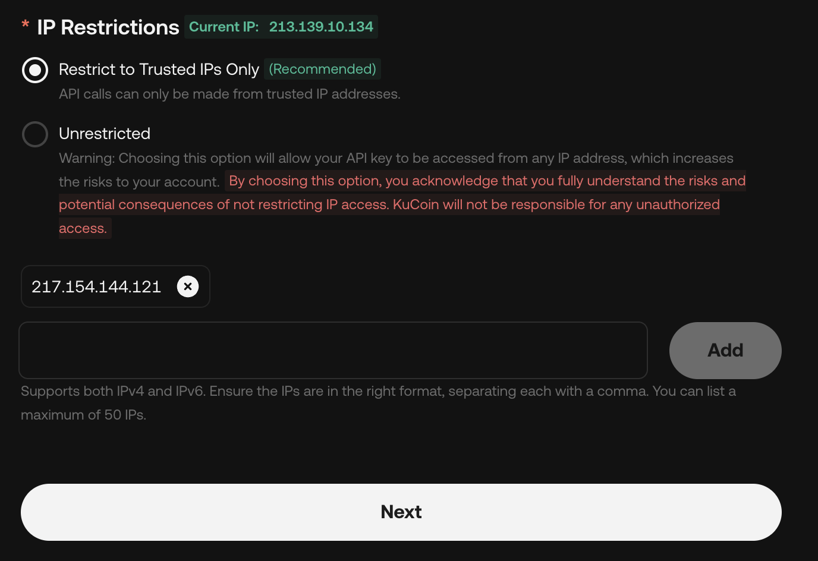Screen dimensions: 818x561
Task: Click the Current IP badge icon area
Action: pos(281,27)
